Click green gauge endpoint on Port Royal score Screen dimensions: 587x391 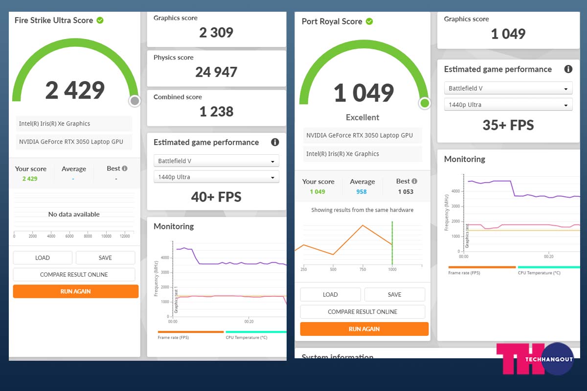[x=425, y=103]
